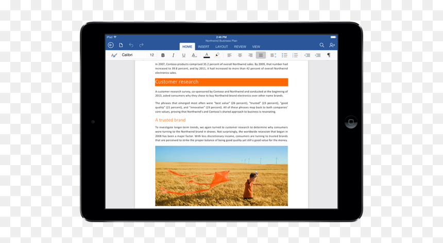
Task: Center align the text
Action: (240, 55)
